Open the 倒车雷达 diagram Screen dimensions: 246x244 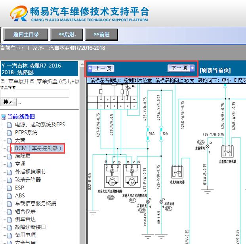click(25, 219)
